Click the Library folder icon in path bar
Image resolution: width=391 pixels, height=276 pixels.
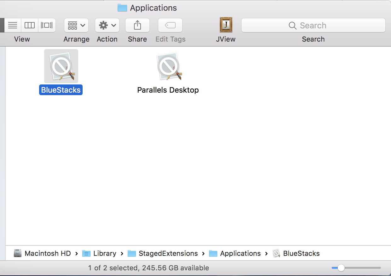pos(86,253)
